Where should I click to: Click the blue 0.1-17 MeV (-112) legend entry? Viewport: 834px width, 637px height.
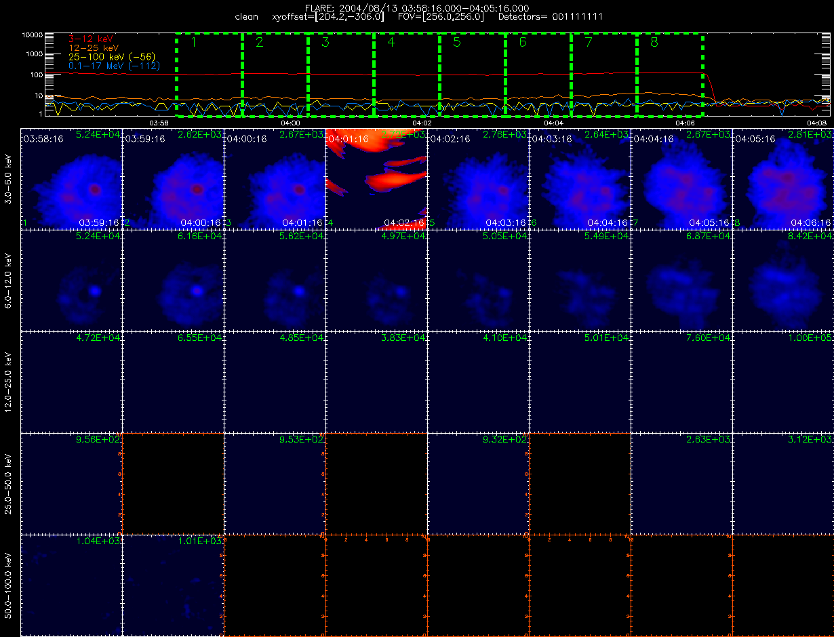115,66
